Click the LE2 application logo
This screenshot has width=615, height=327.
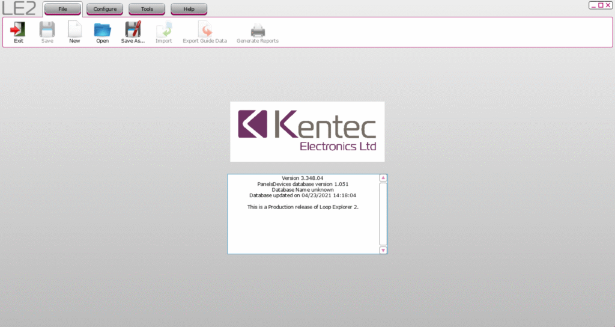19,8
